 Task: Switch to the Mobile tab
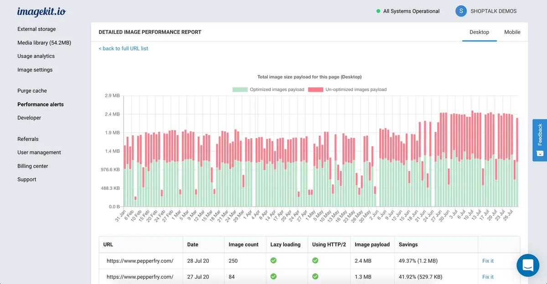point(512,32)
